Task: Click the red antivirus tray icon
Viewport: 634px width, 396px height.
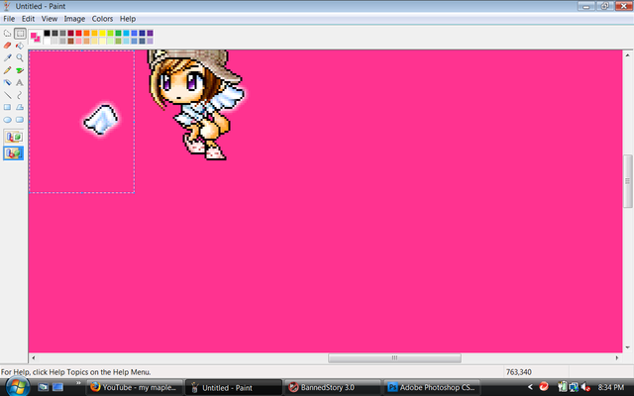Action: 544,387
